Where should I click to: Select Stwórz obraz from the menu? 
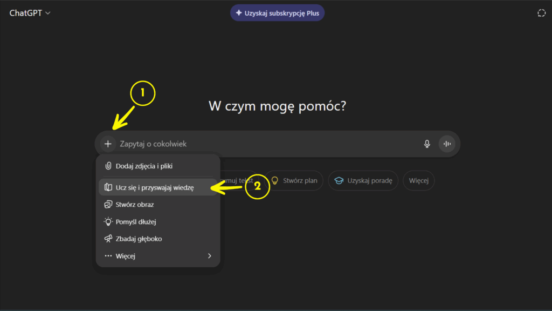point(135,205)
